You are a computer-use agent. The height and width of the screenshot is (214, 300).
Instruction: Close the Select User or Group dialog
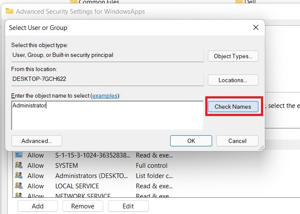click(256, 27)
